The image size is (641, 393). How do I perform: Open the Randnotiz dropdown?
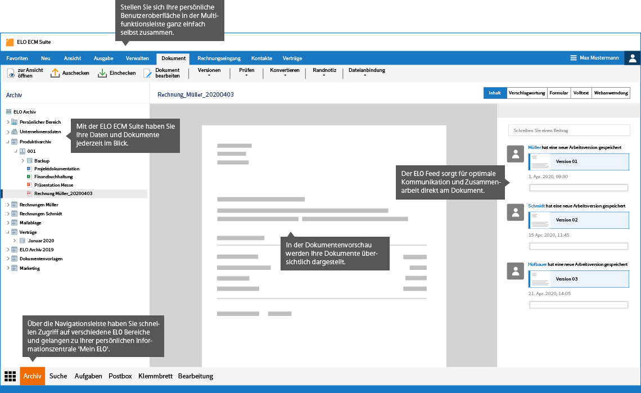(324, 73)
